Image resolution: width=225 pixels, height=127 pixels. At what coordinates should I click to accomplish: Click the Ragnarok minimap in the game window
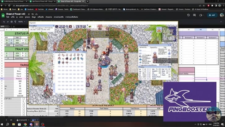point(169,34)
